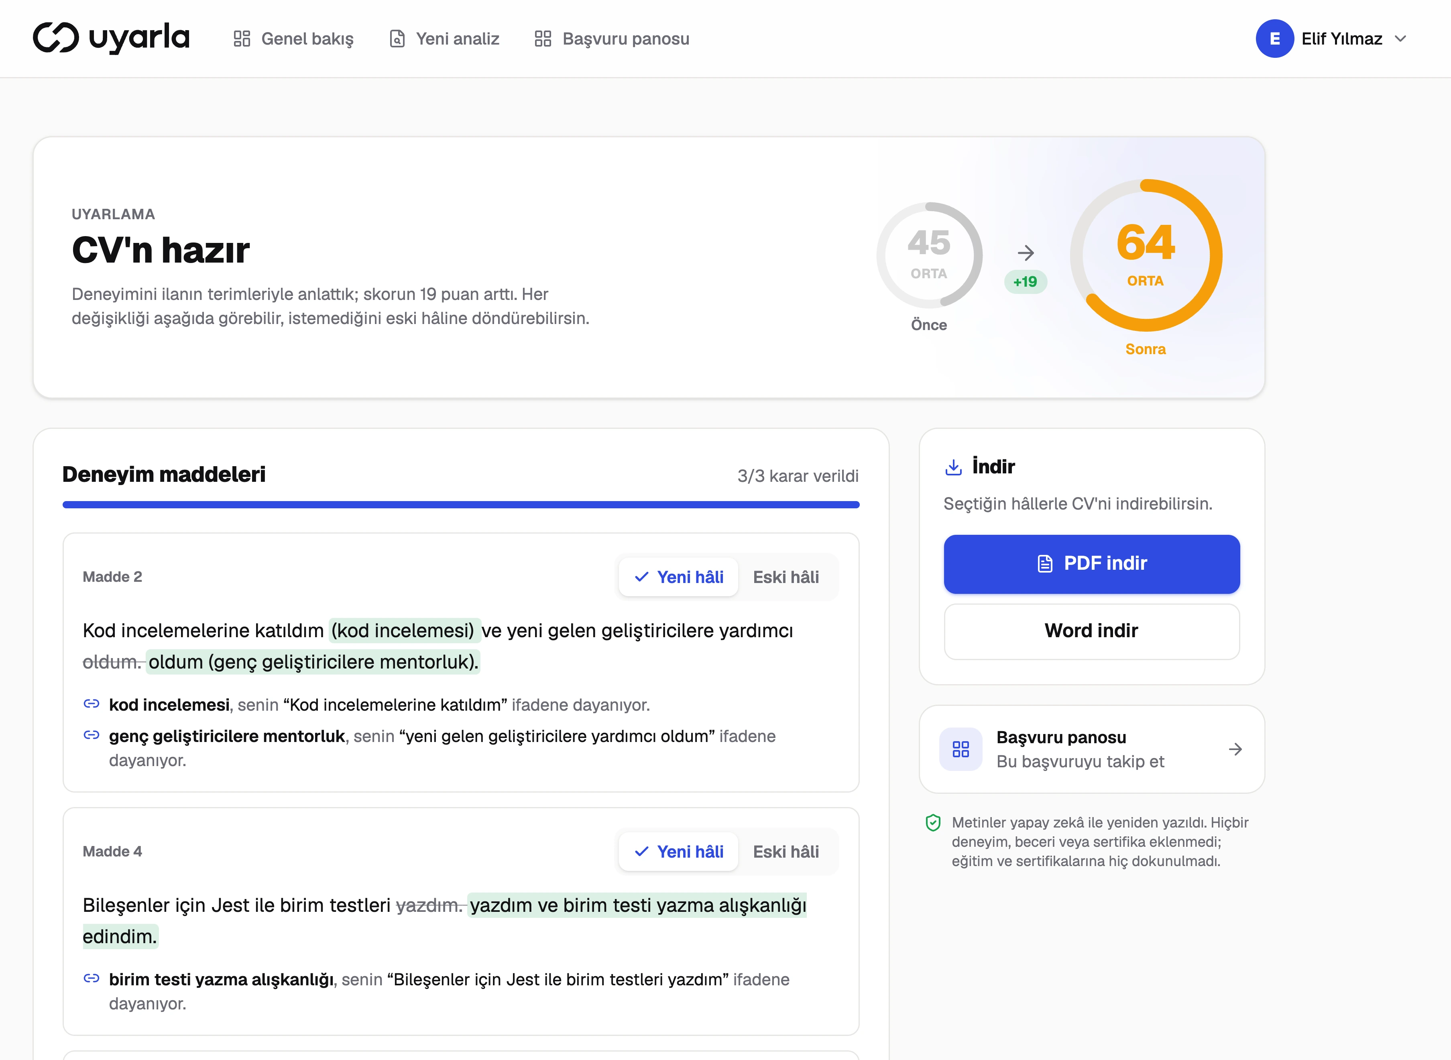
Task: Click the arrow between score rings
Action: [1026, 253]
